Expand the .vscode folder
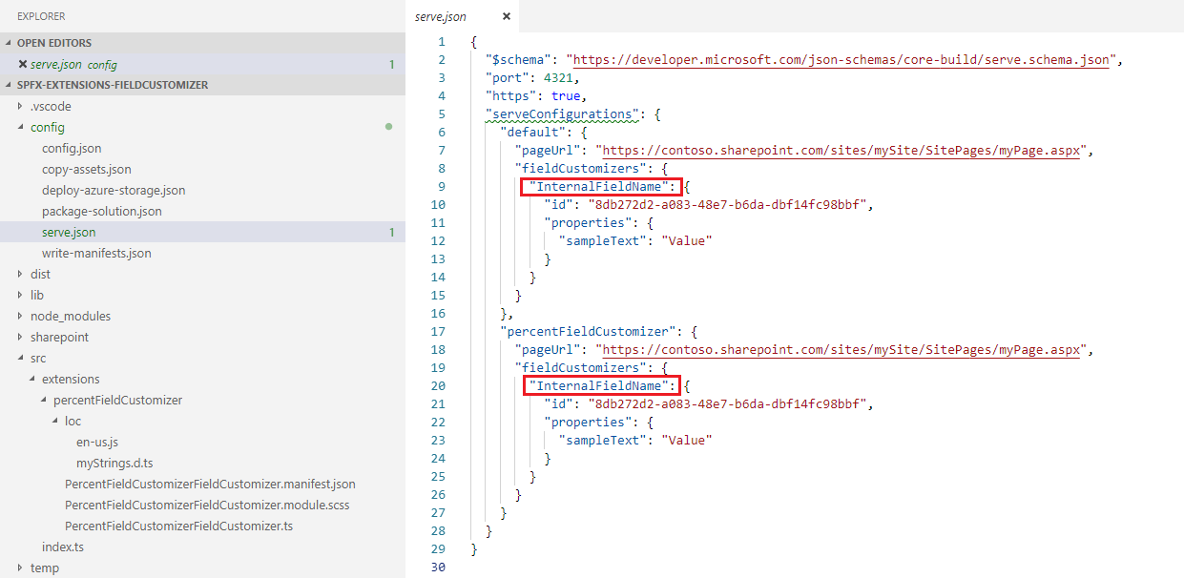 pyautogui.click(x=21, y=107)
